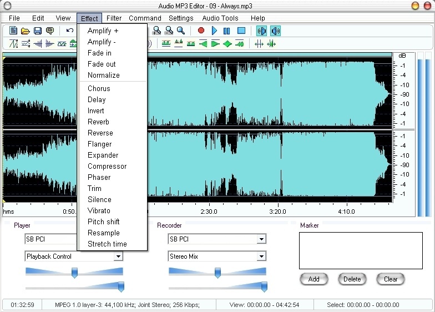This screenshot has width=435, height=312.
Task: Open the File menu
Action: point(14,18)
